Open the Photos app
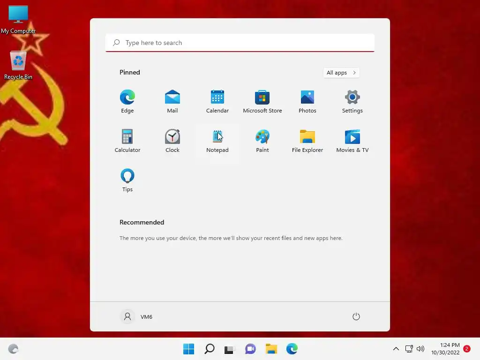Screen dimensions: 480x360 (x=307, y=102)
